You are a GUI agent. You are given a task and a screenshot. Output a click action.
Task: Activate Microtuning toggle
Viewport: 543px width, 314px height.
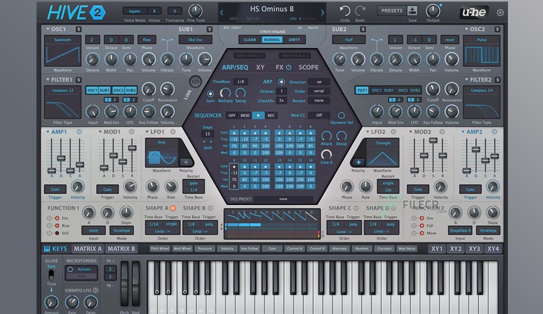coord(70,269)
